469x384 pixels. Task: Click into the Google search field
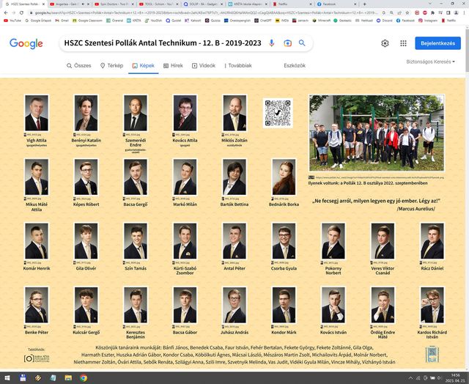(163, 44)
